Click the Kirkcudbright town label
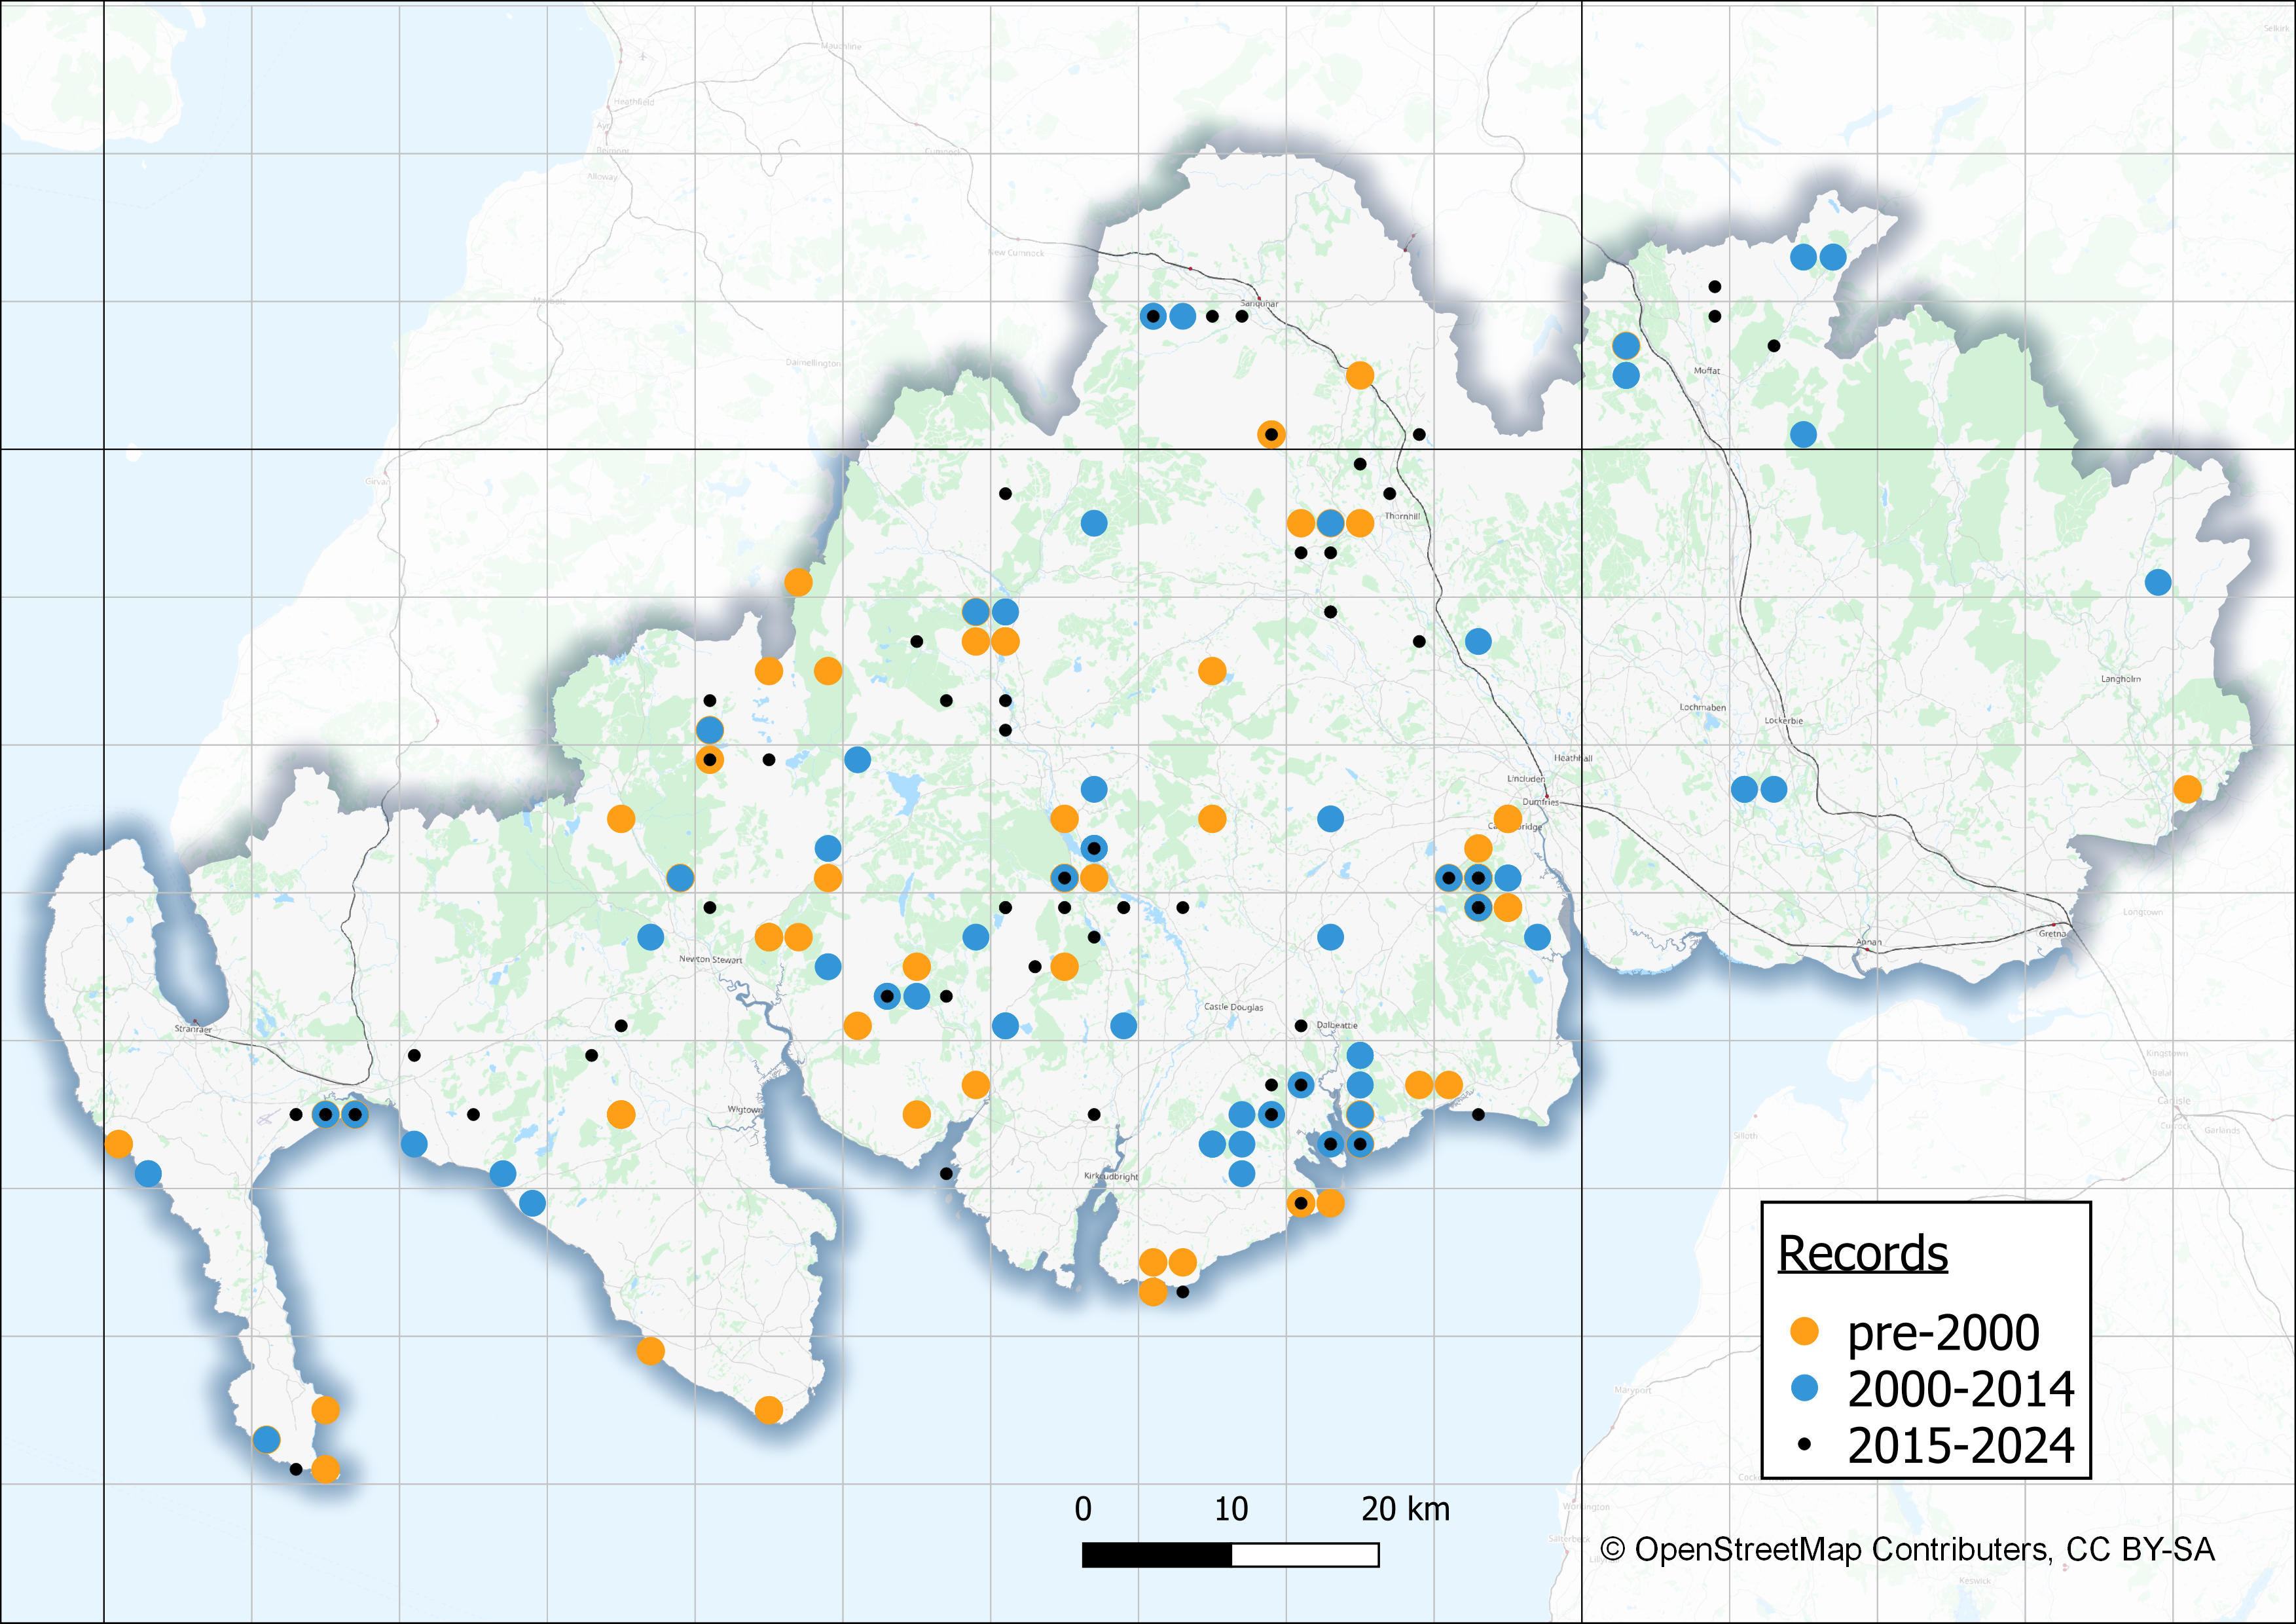The width and height of the screenshot is (2296, 1624). [1111, 1176]
